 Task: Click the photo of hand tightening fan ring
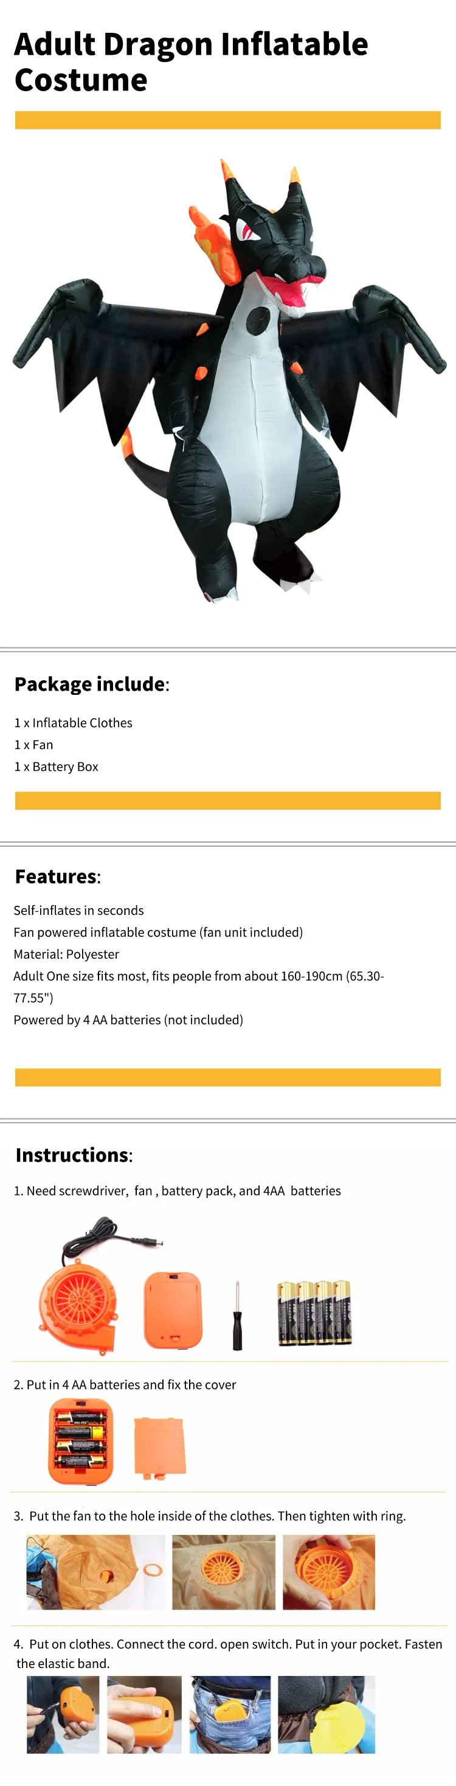[x=328, y=1572]
